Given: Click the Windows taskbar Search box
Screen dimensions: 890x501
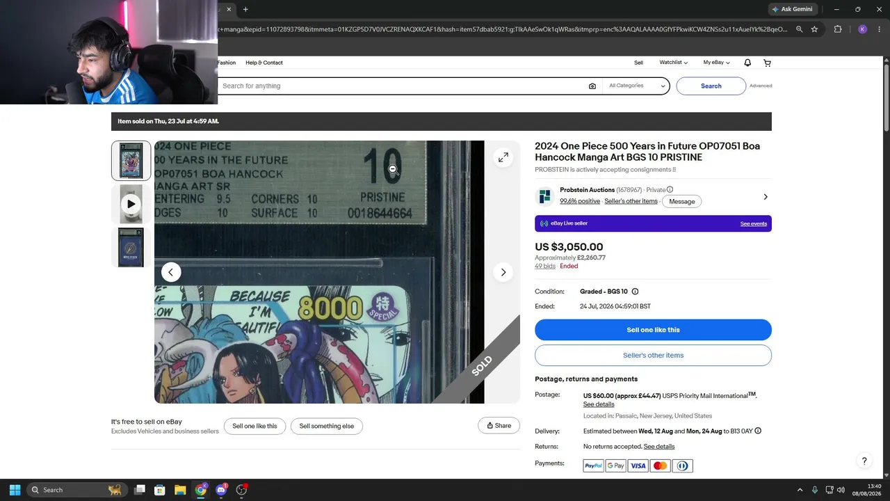Looking at the screenshot, I should [76, 490].
